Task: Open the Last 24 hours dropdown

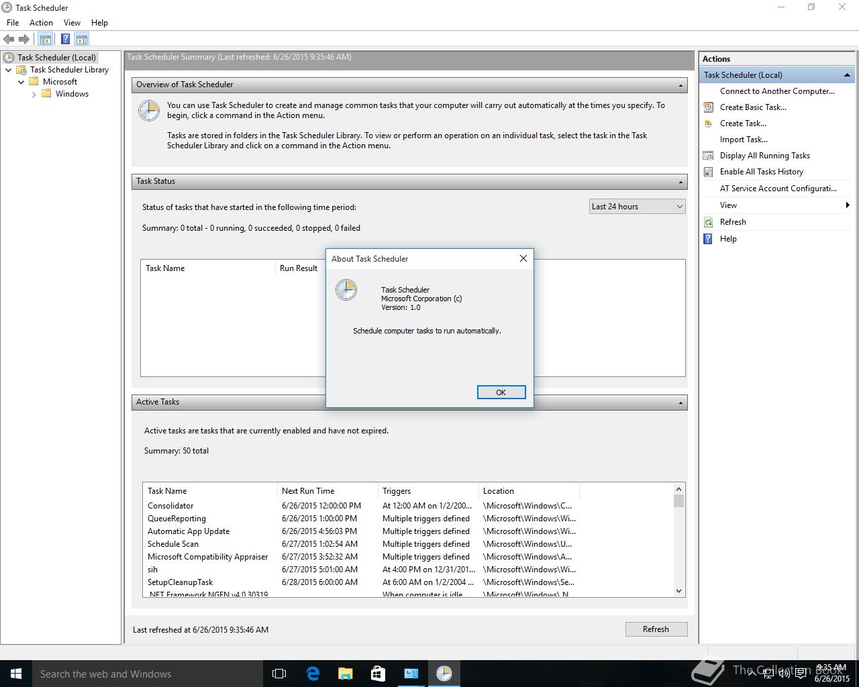Action: tap(637, 207)
